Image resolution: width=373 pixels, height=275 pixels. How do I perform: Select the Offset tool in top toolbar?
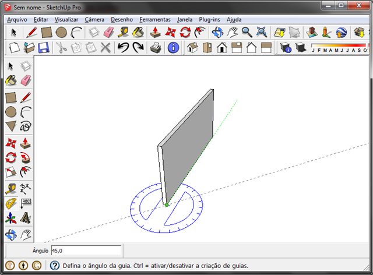click(200, 33)
